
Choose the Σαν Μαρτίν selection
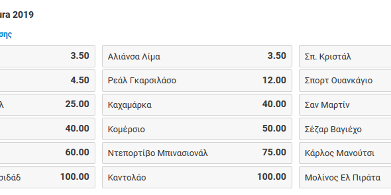pyautogui.click(x=345, y=105)
